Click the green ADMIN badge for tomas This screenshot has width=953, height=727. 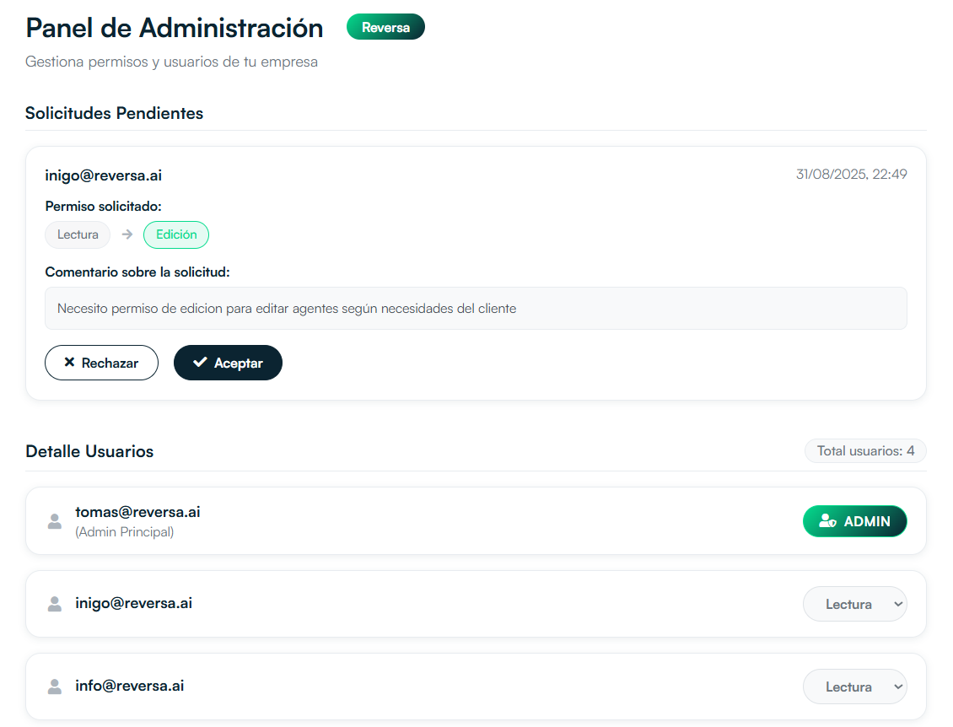(854, 521)
